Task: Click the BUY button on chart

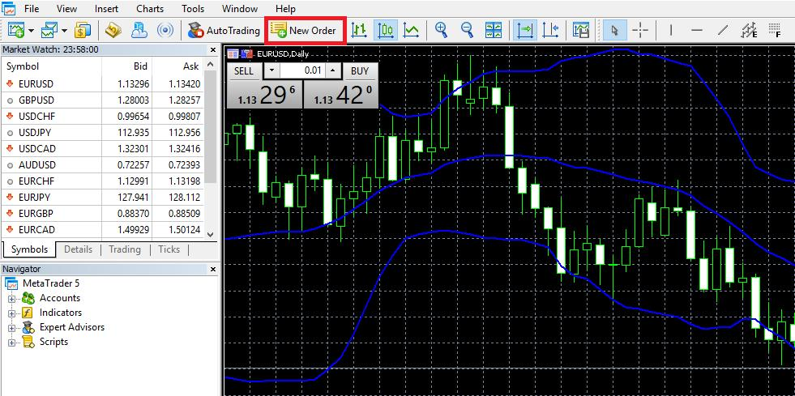Action: (360, 71)
